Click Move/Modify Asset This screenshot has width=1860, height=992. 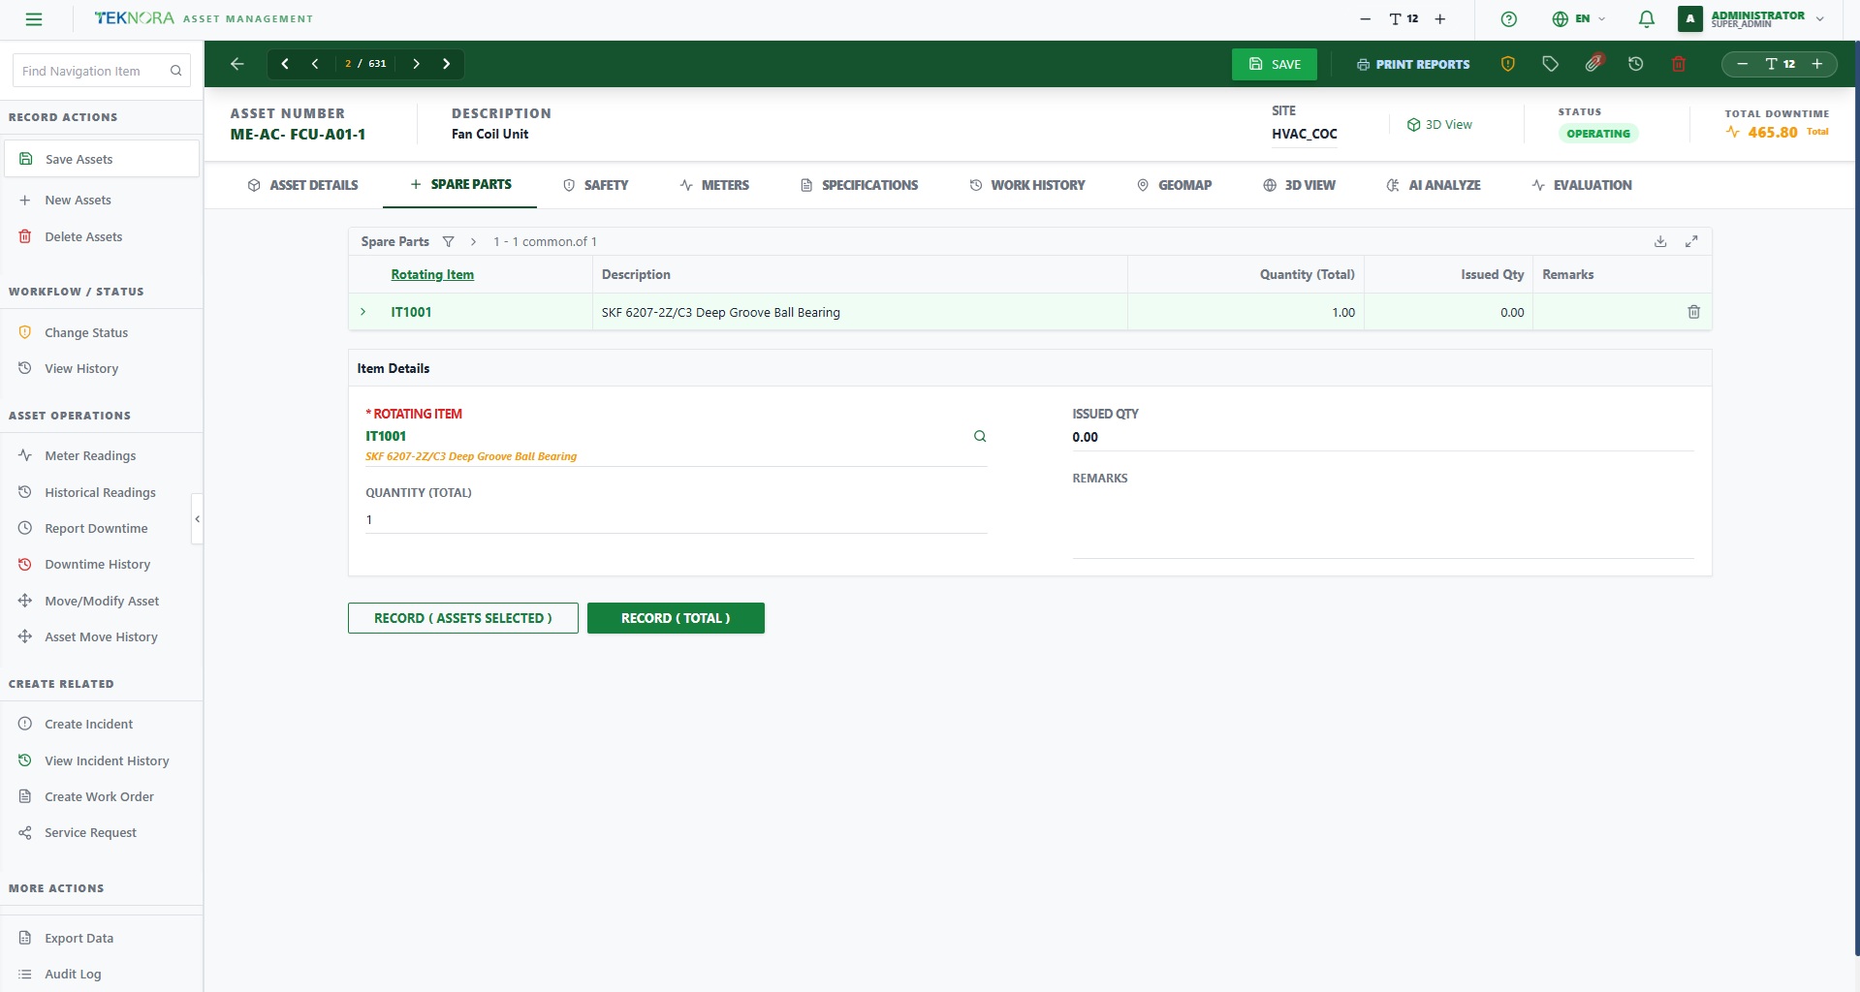point(102,601)
